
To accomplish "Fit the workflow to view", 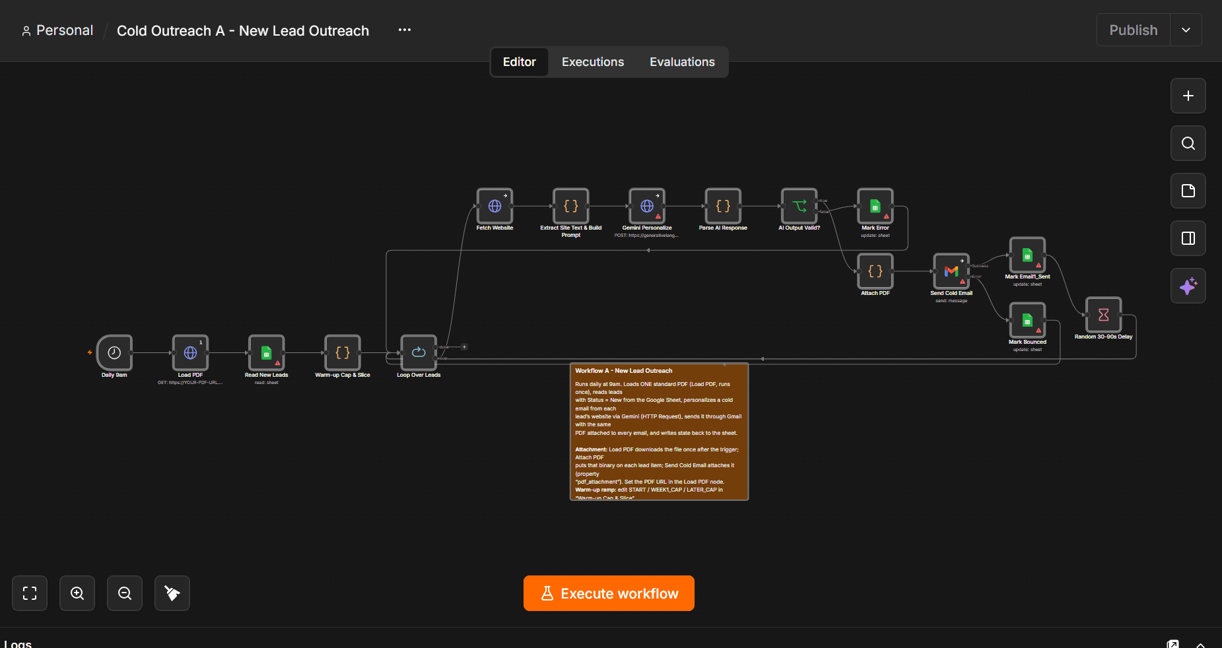I will pos(30,593).
